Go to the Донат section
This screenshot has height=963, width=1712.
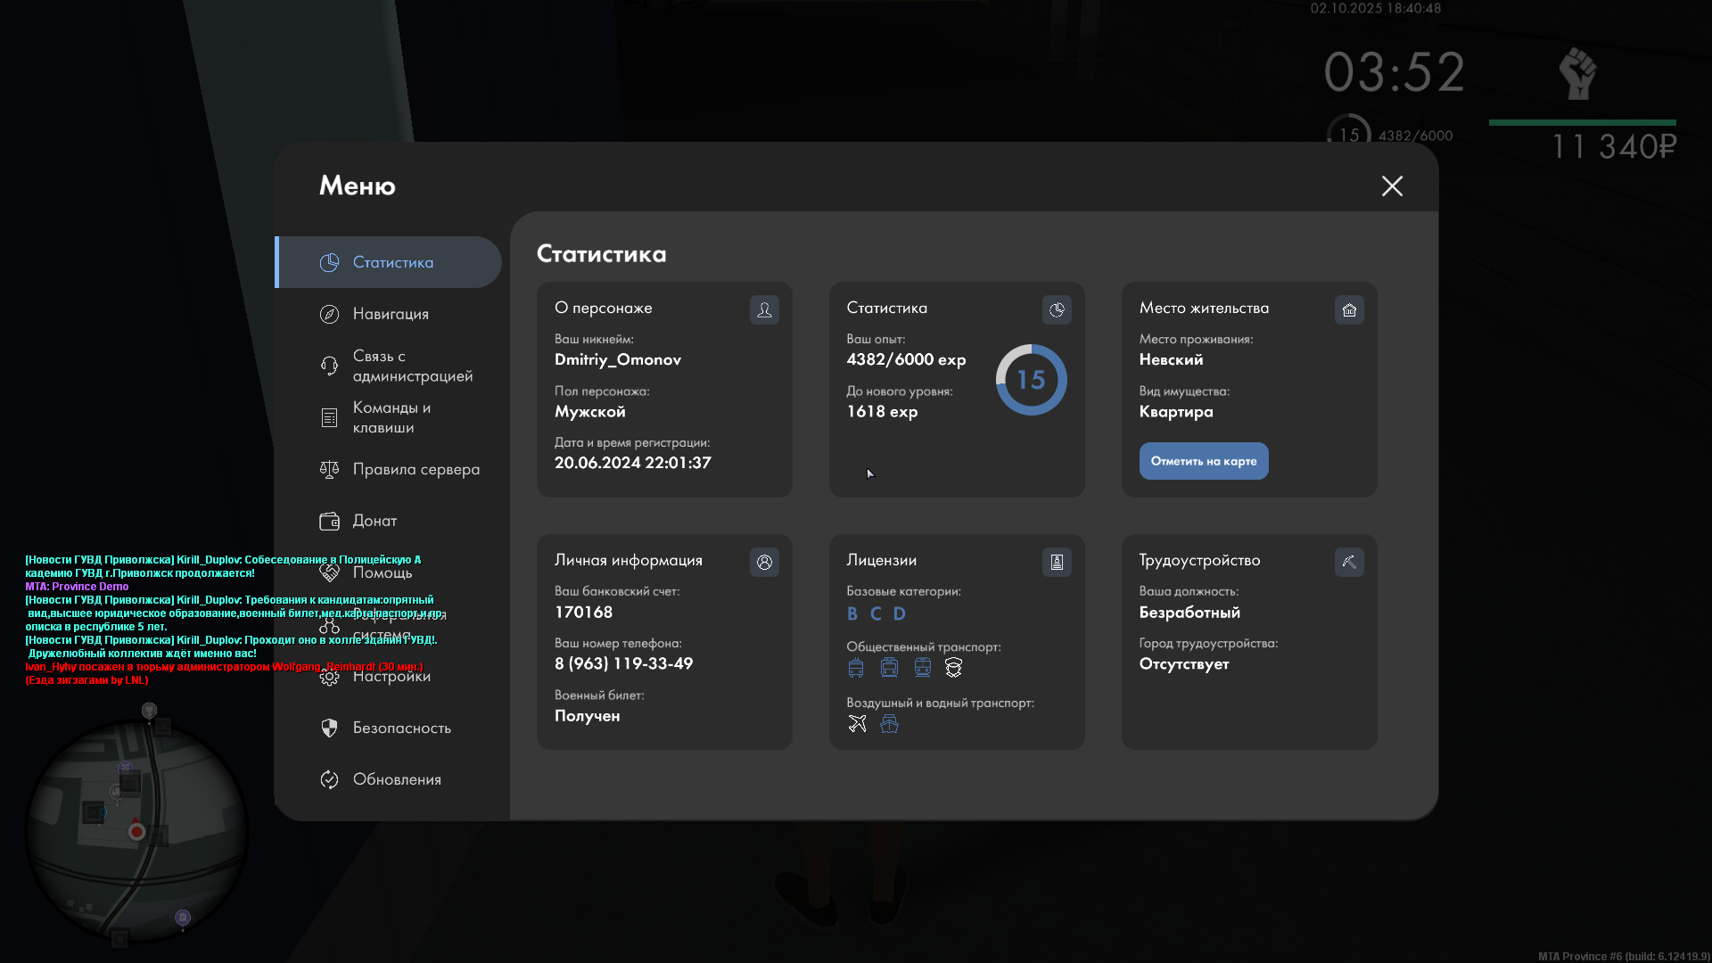374,521
